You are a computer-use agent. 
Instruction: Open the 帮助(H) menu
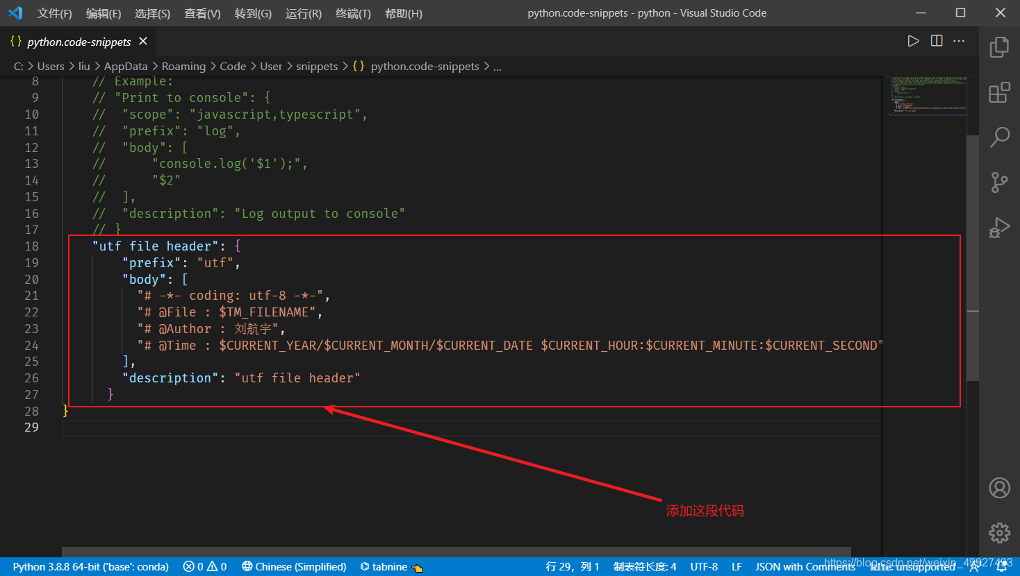[x=404, y=13]
